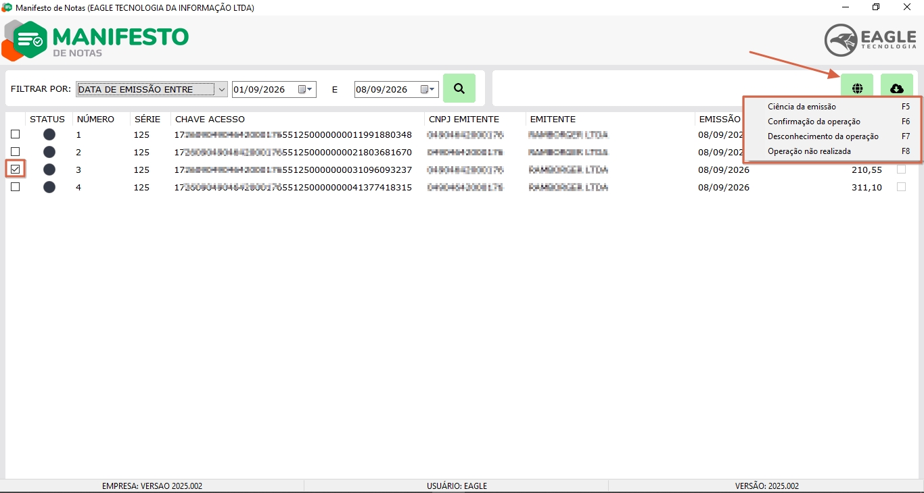Tick the selection checkbox for nota número 1
924x493 pixels.
click(15, 134)
